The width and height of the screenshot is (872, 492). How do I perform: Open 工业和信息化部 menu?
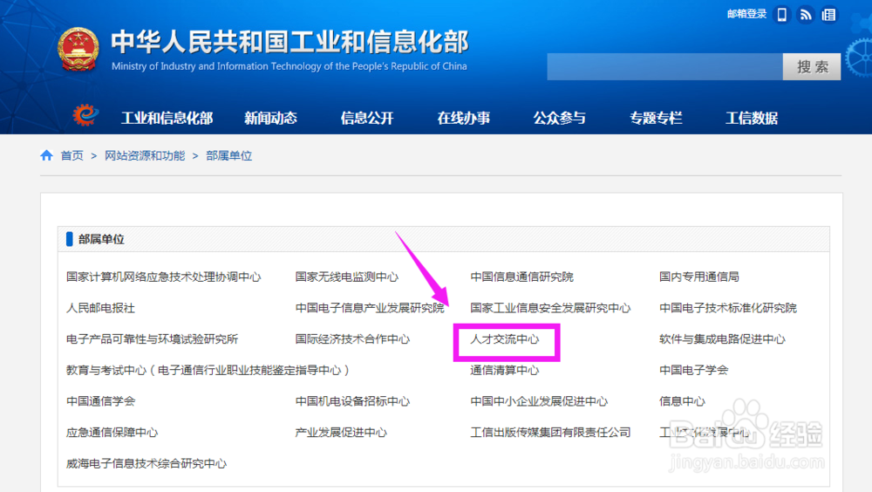[167, 118]
